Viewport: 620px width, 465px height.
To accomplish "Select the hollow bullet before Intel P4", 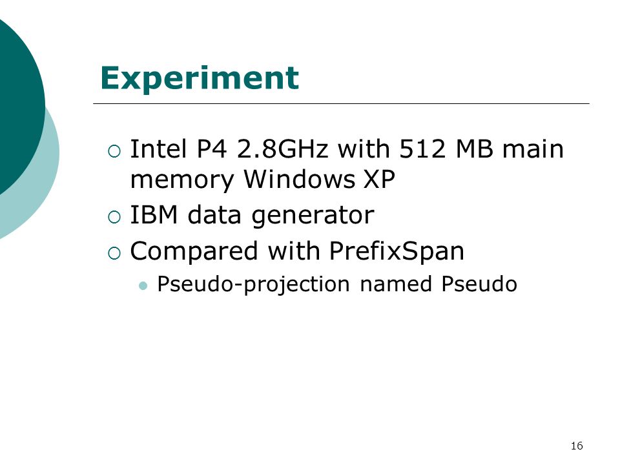I will coord(114,151).
